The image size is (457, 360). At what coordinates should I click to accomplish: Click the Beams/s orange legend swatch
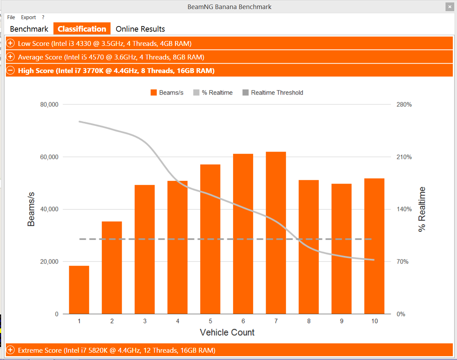coord(154,93)
